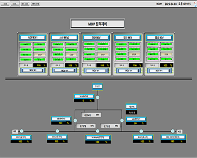Open the toolbar tab right of HDC MOV
The width and height of the screenshot is (197, 158).
(36, 4)
